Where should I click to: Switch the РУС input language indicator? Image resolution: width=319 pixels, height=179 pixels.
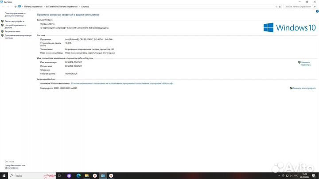[x=296, y=176]
